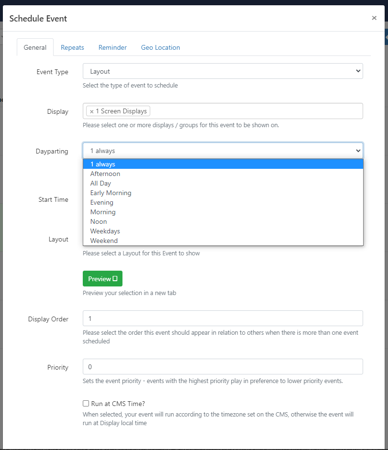Screen dimensions: 388x450
Task: Click inside the Display selection field
Action: pyautogui.click(x=255, y=111)
